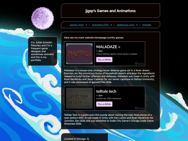This screenshot has height=141, width=188.
Task: Go to additional work page
Action: tap(126, 25)
